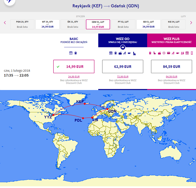The width and height of the screenshot is (196, 188).
Task: Click the LUTY month label
Action: coord(183,16)
